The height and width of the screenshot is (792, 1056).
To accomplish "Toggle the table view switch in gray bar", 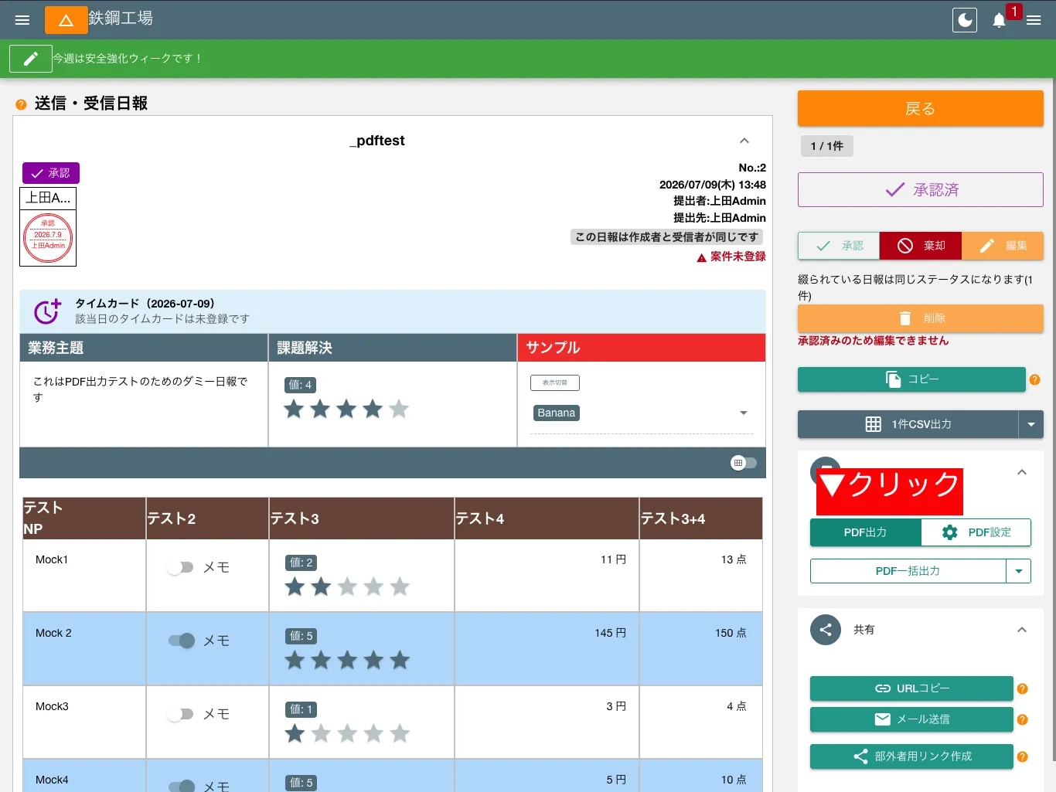I will coord(743,463).
